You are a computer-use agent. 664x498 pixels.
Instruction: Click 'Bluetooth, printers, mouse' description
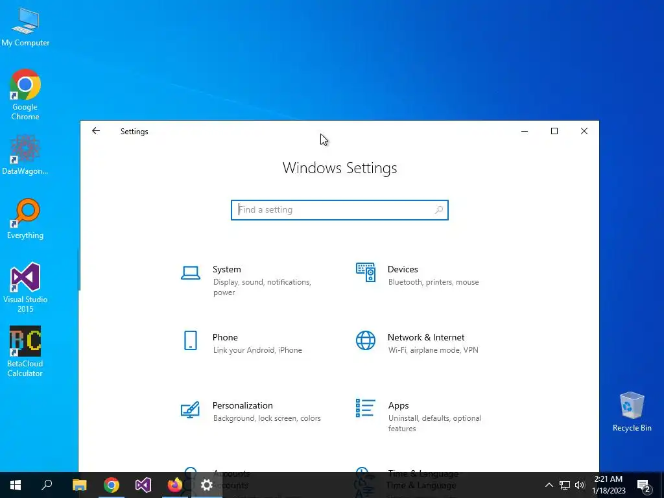434,282
